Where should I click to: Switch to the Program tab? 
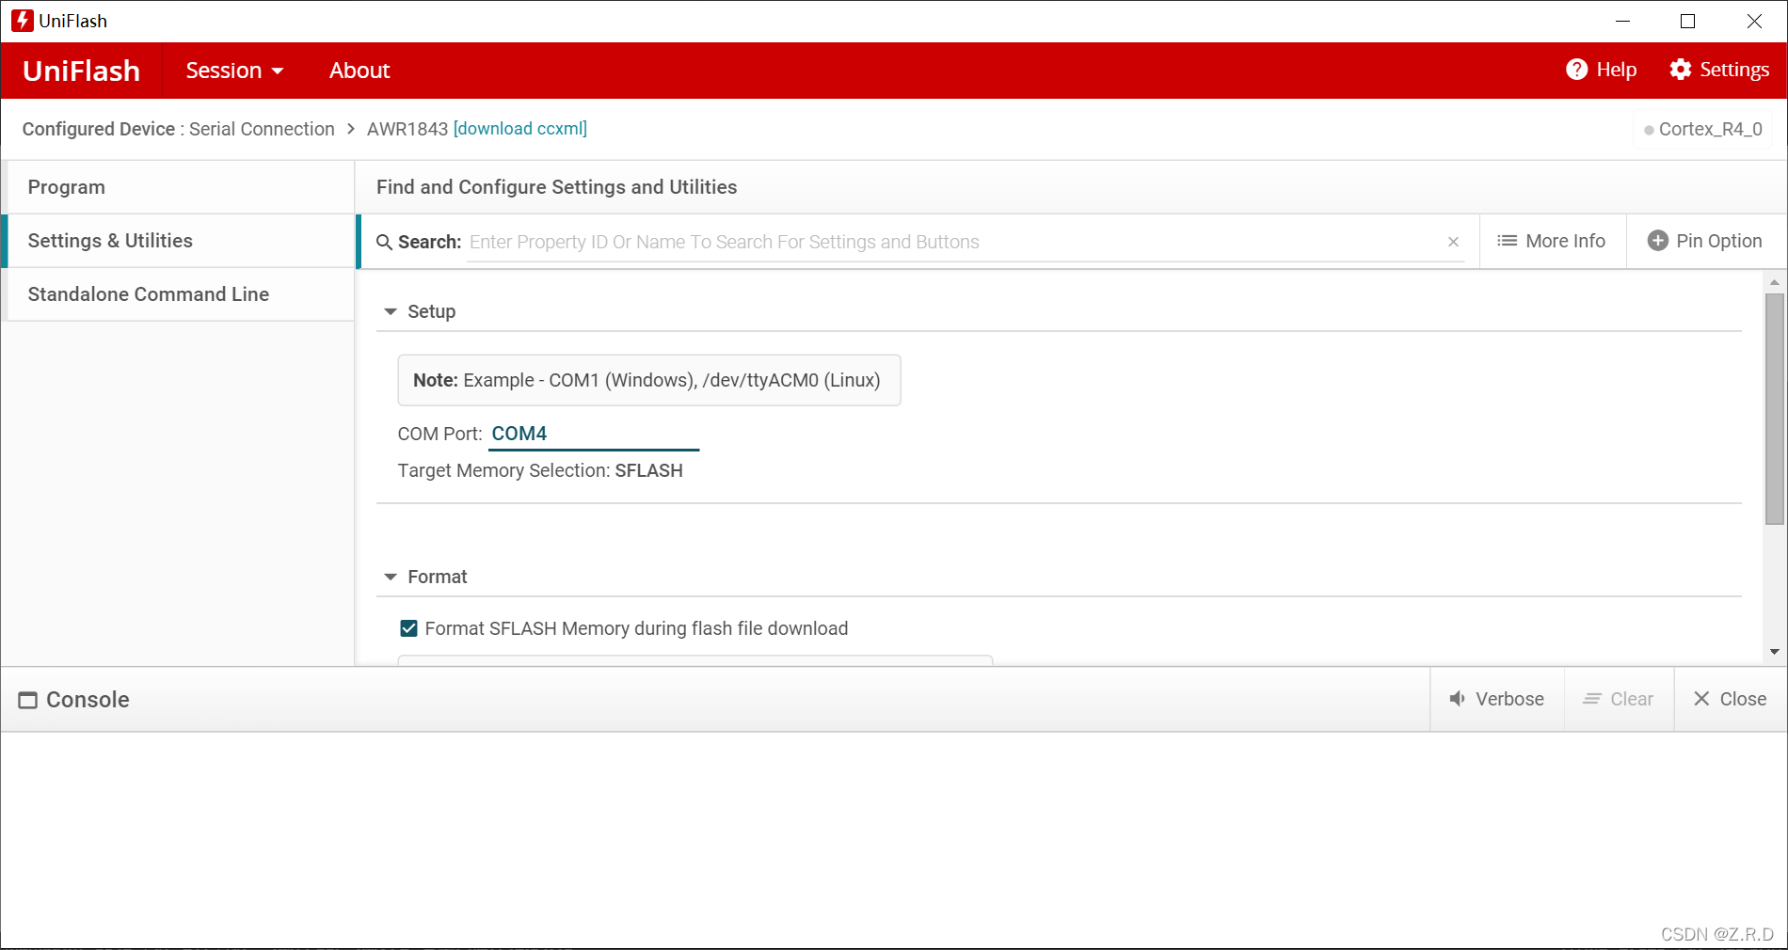click(179, 187)
